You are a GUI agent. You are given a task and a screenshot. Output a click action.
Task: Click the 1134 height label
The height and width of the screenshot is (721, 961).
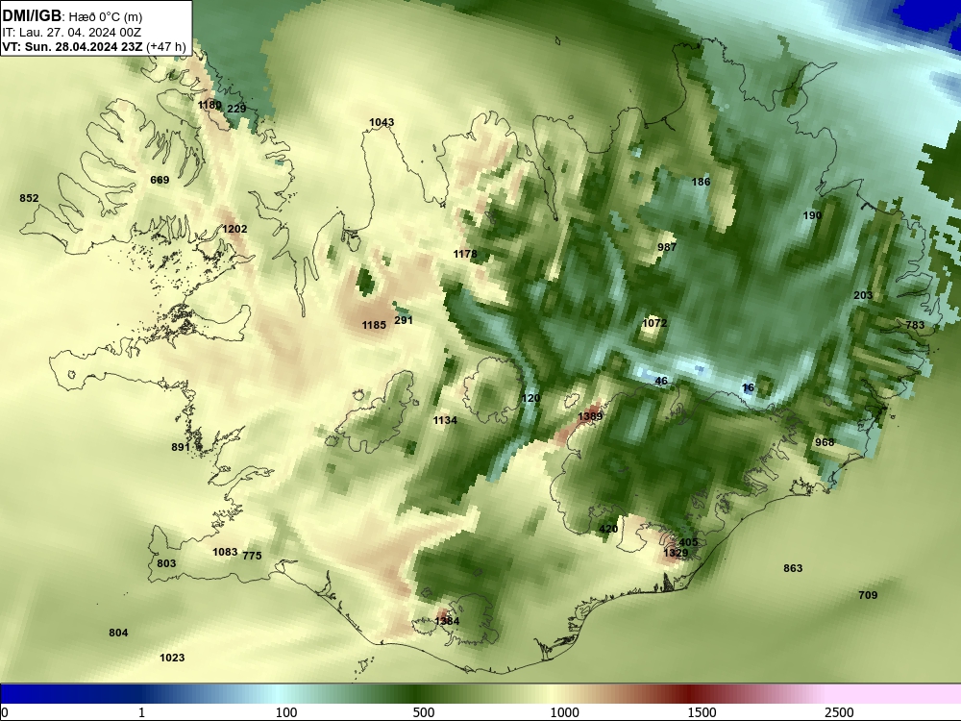[445, 420]
